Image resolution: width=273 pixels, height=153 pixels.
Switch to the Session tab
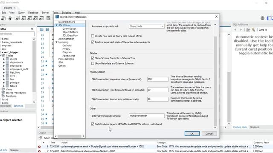click(x=14, y=150)
